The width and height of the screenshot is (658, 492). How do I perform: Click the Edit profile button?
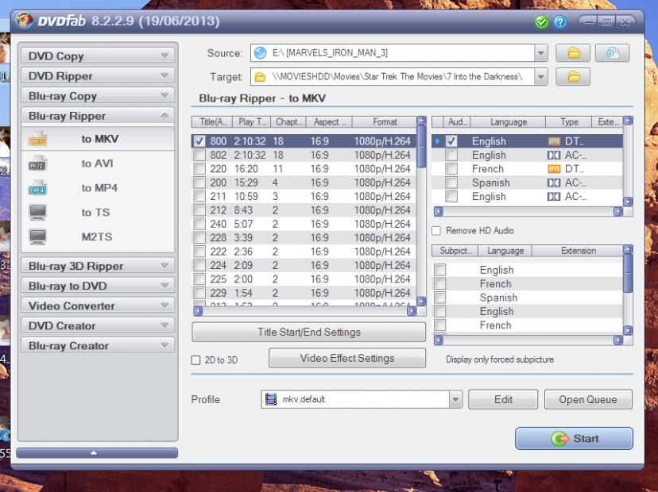coord(503,399)
